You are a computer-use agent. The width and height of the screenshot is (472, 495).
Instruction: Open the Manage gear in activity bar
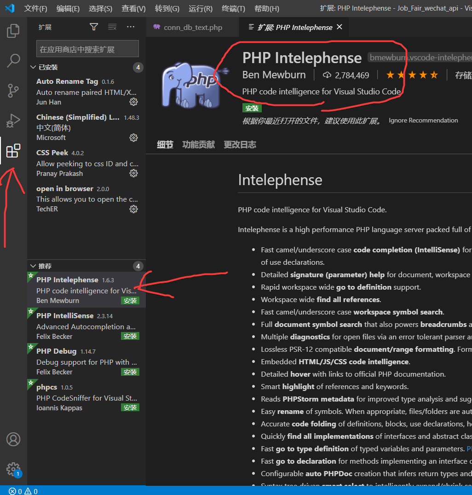coord(13,469)
